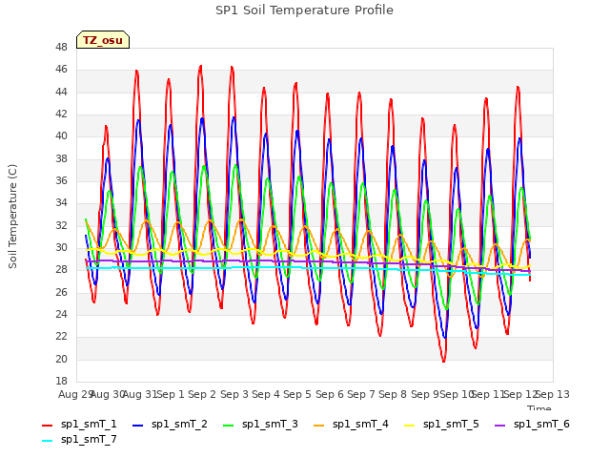Click the Sep 5 x-axis date label
610x458 pixels.
click(297, 394)
